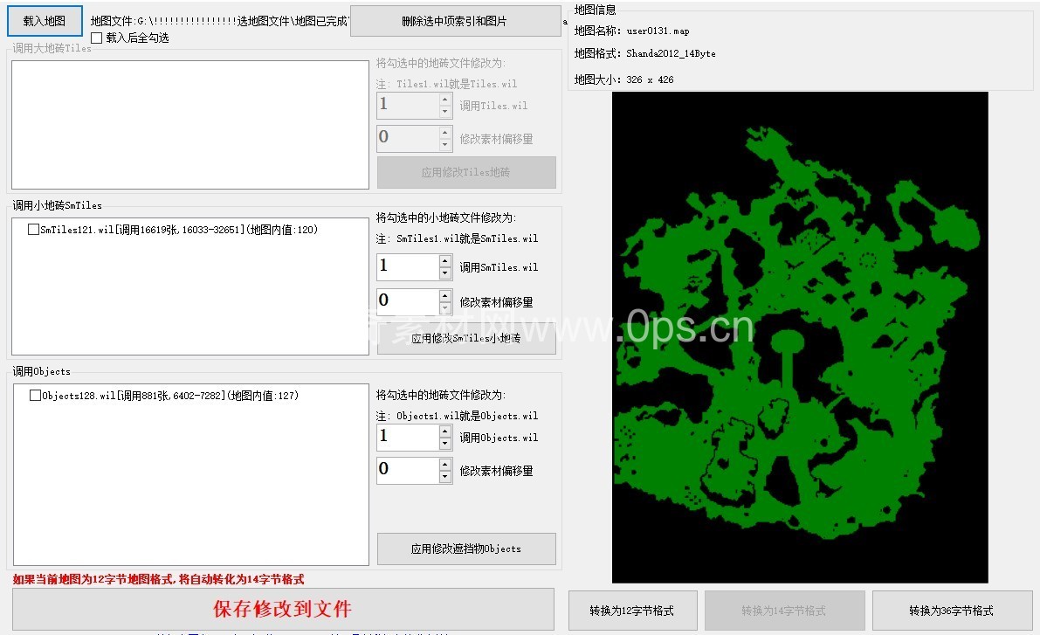Screen dimensions: 1040x635
Task: Convert map with 转换为36字节格式 button
Action: 951,611
